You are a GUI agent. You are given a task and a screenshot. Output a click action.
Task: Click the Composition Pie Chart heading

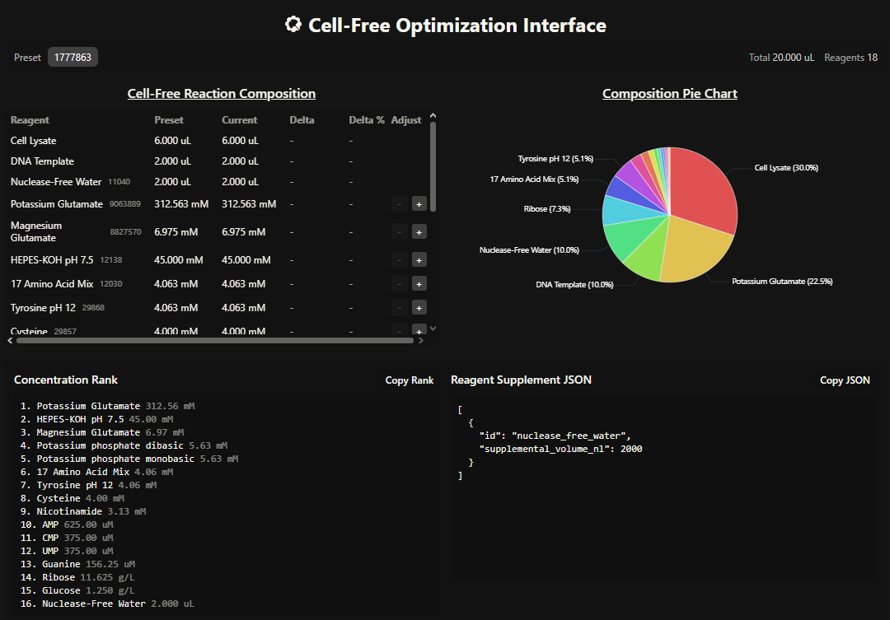click(x=670, y=94)
